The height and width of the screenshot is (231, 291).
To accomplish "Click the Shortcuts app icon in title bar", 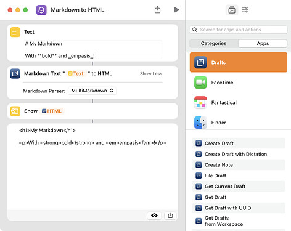I will 41,10.
